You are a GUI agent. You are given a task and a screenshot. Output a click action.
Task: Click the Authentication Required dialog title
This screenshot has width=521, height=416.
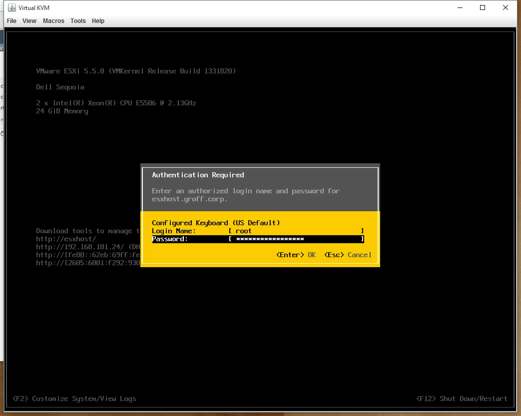[198, 175]
